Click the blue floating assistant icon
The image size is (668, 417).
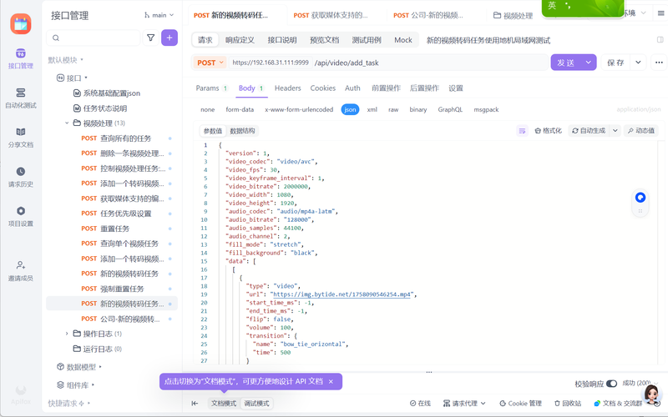click(640, 198)
